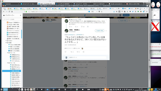Reload the page in Firefox
This screenshot has height=91, width=161.
pyautogui.click(x=9, y=12)
